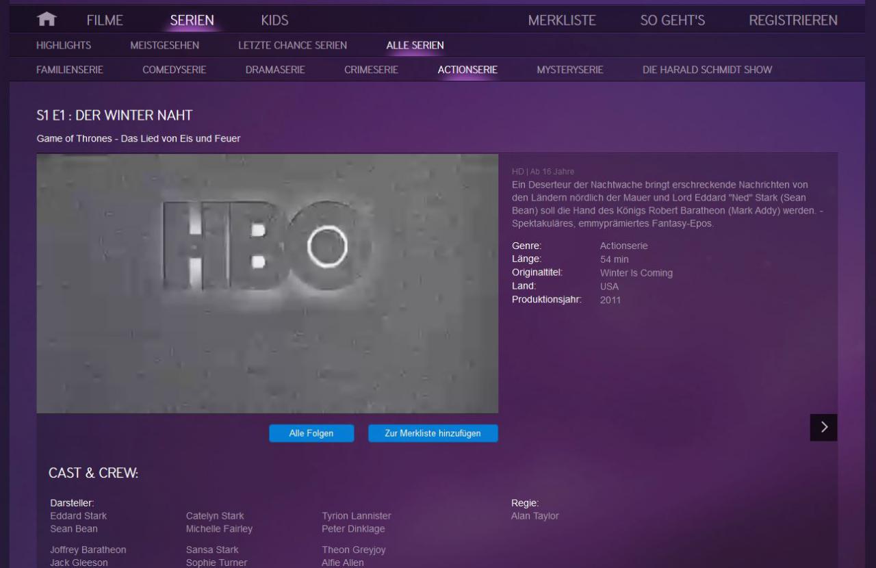Image resolution: width=876 pixels, height=568 pixels.
Task: Click character name Theon Greyjoy
Action: [354, 550]
